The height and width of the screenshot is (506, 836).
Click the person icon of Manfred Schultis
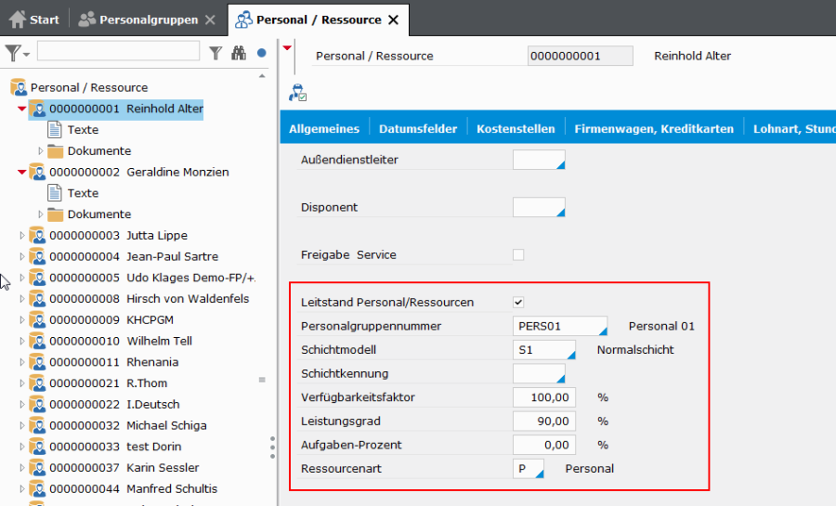37,488
